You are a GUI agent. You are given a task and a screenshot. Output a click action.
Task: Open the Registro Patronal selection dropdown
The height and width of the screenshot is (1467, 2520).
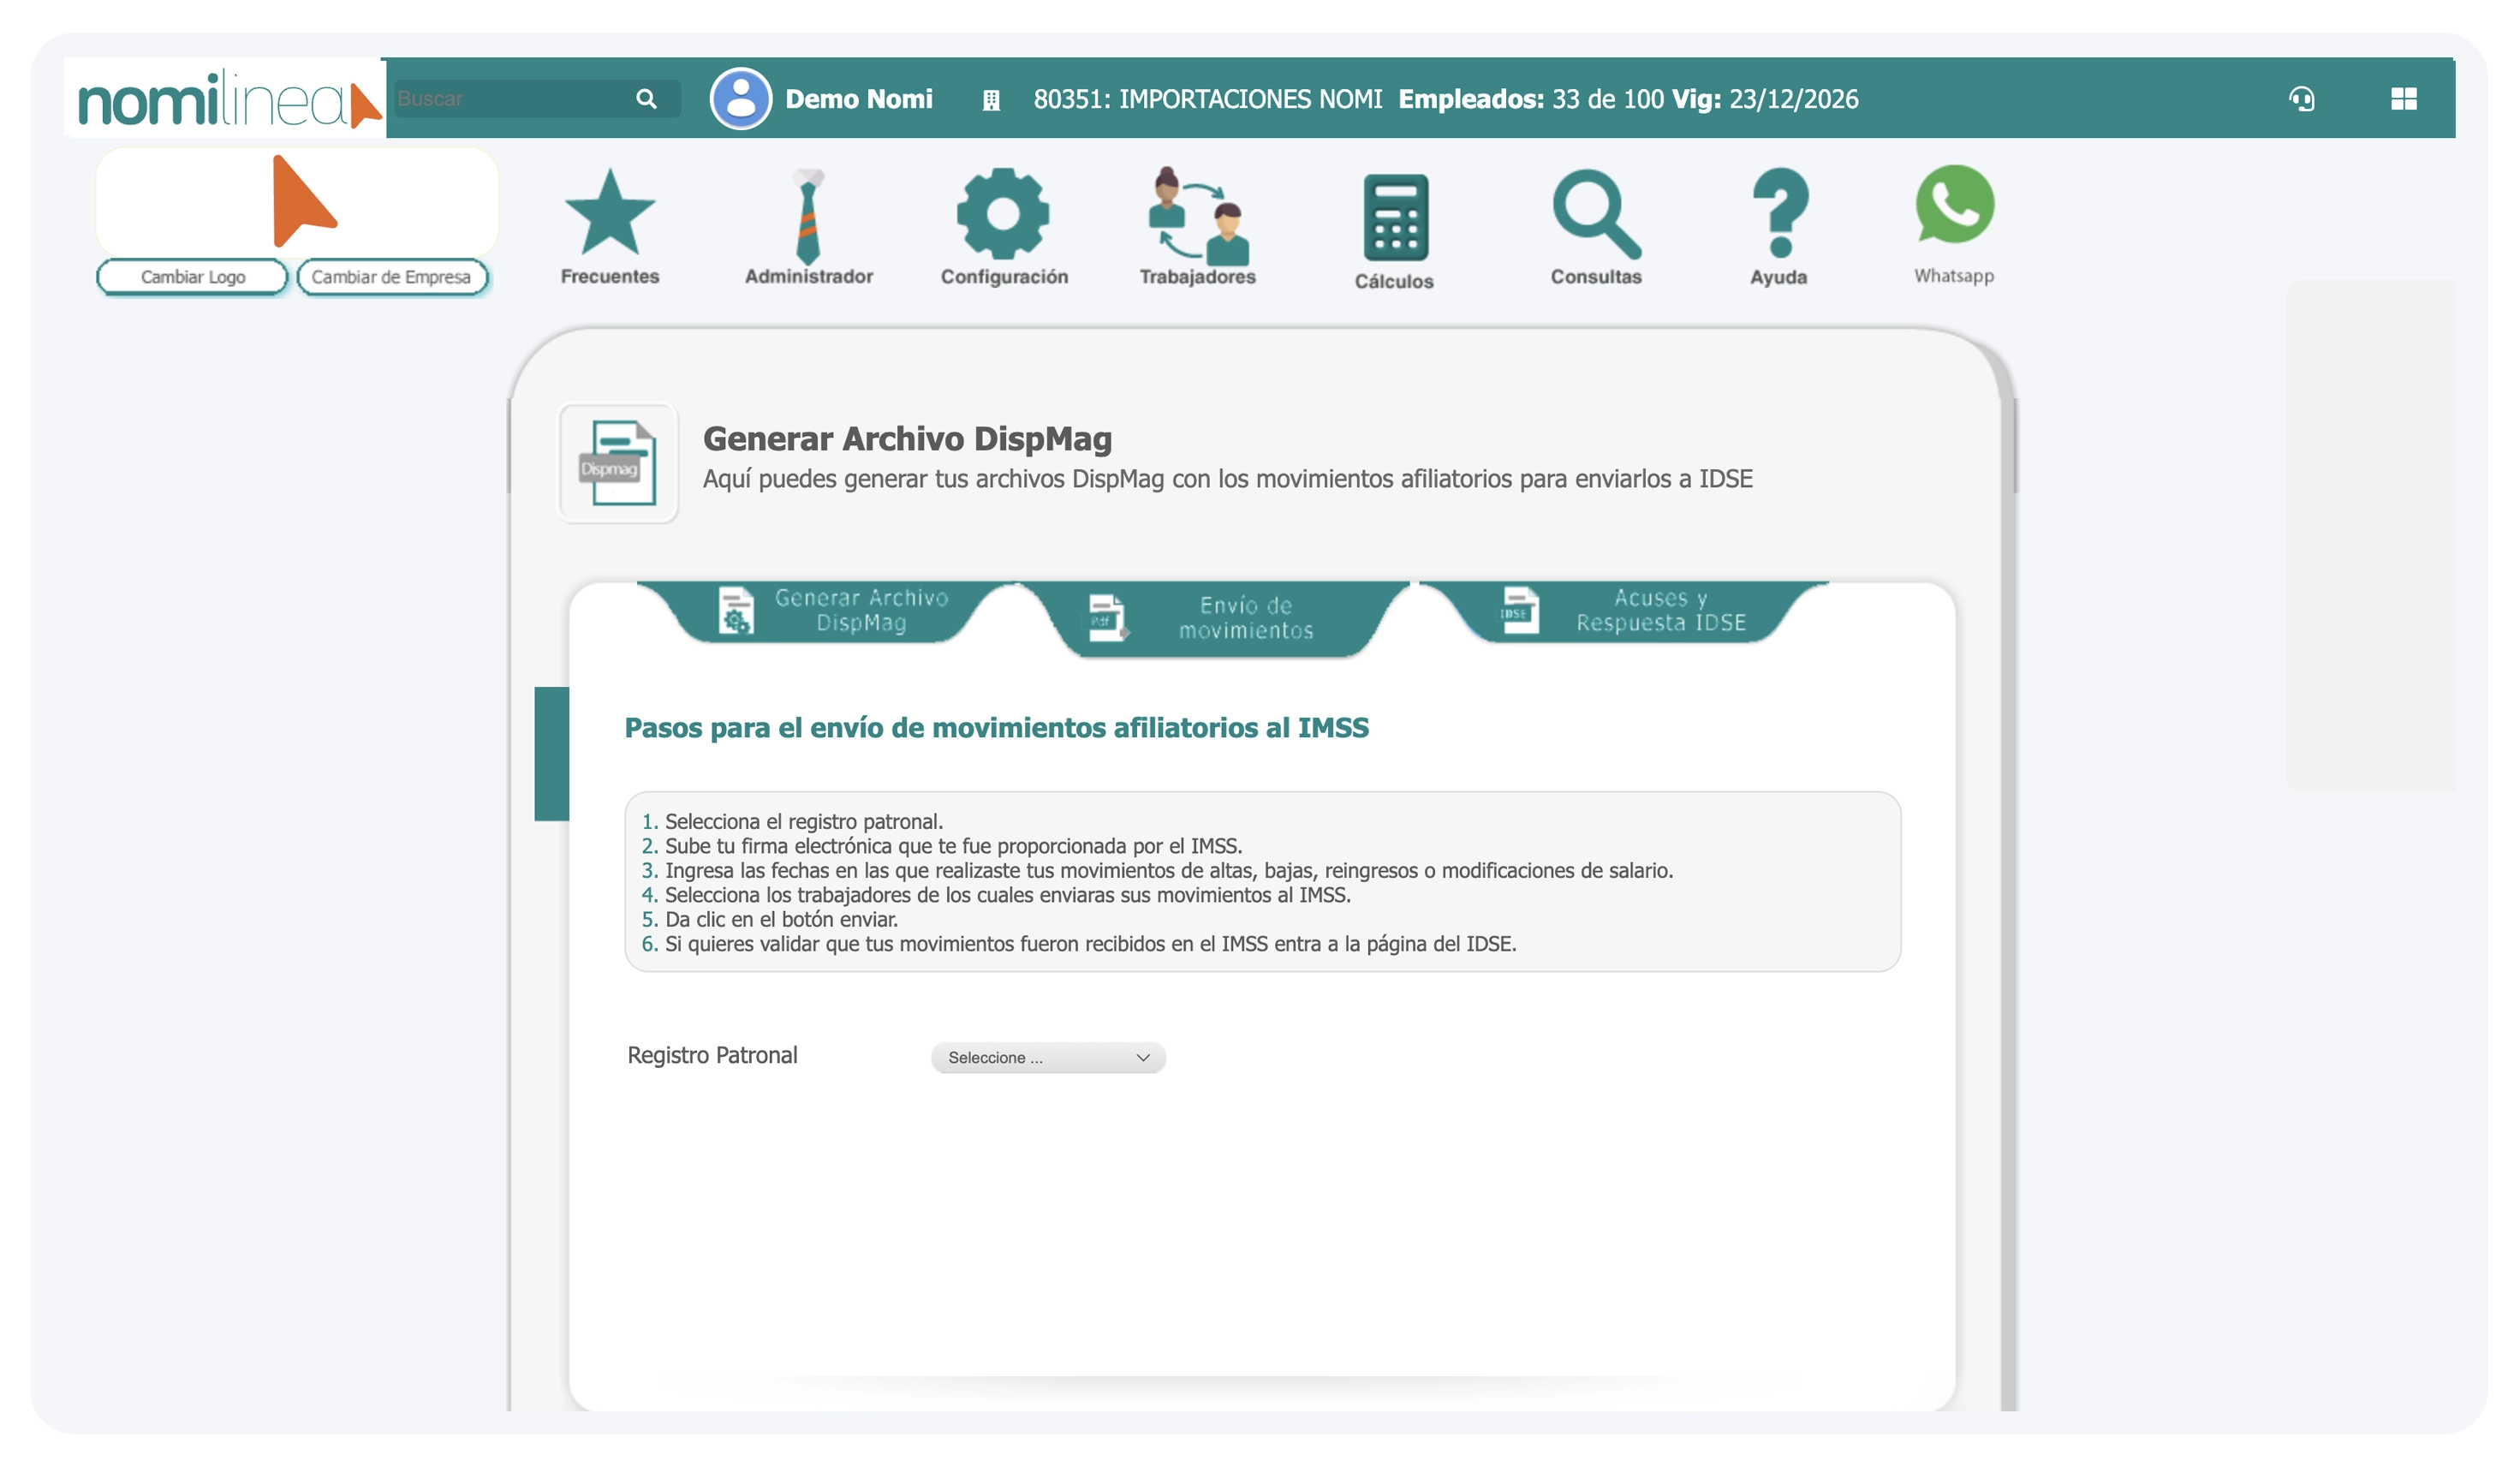(x=1046, y=1057)
